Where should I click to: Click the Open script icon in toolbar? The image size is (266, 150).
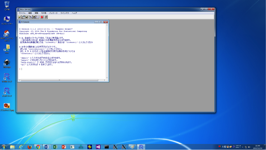20,17
